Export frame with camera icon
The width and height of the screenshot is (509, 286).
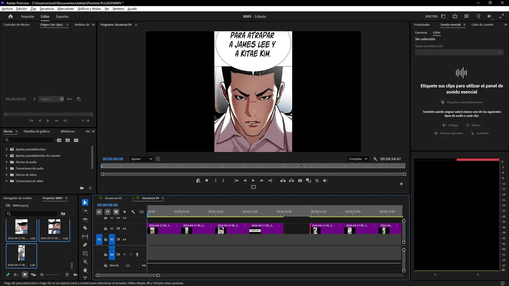click(300, 181)
